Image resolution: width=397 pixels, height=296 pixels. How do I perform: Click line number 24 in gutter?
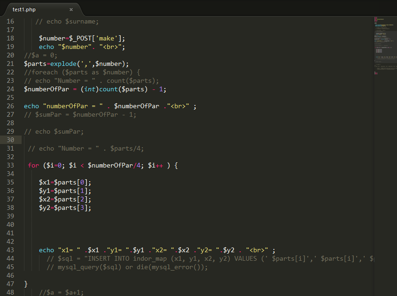click(x=10, y=89)
